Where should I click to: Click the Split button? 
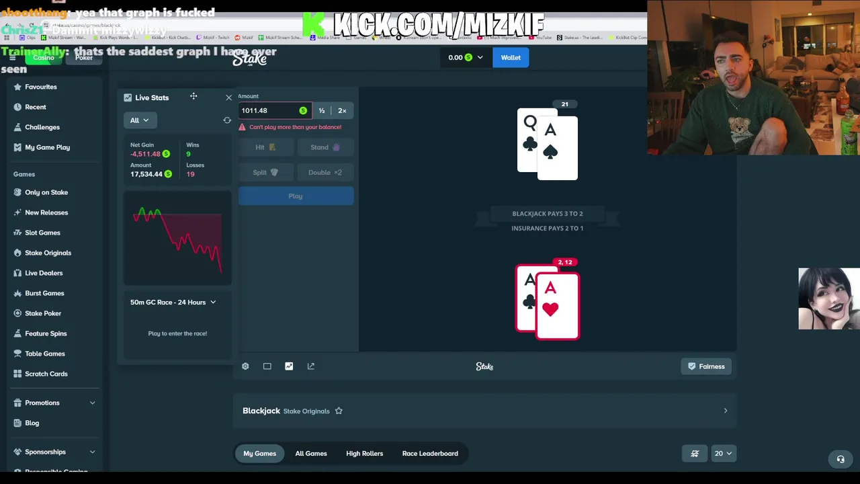266,173
